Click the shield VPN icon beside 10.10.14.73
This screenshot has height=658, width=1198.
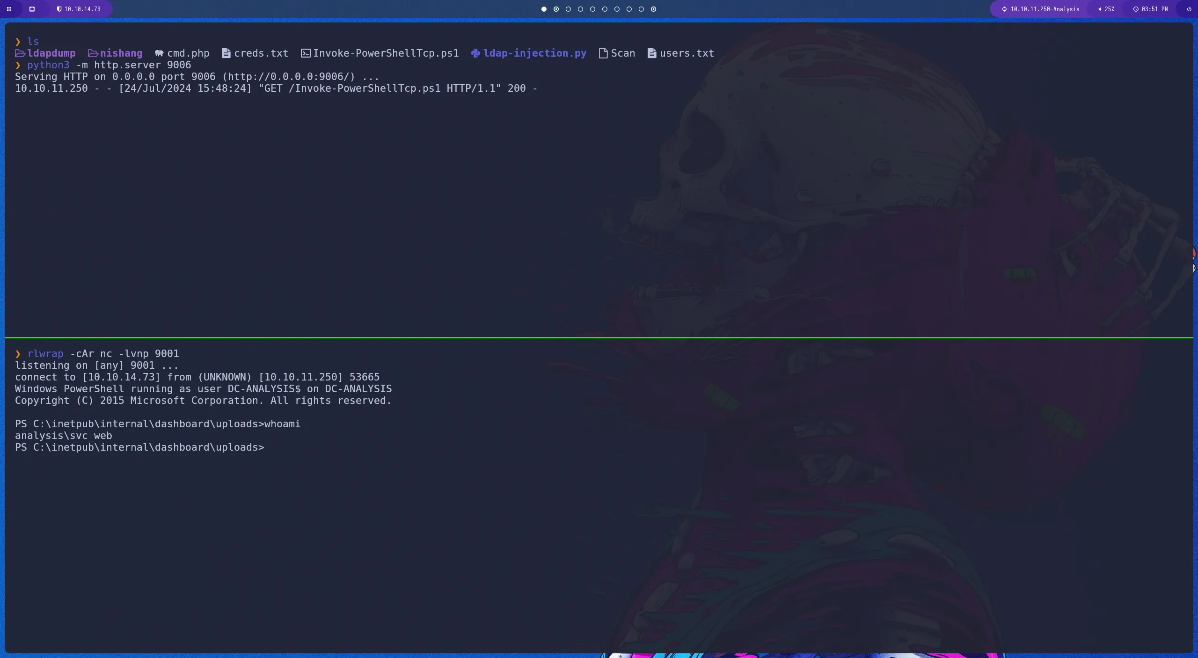coord(60,9)
